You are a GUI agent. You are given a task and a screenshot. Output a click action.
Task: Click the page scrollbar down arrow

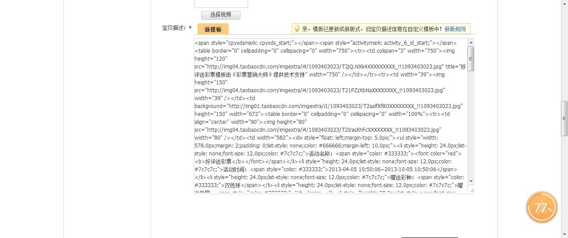click(564, 234)
